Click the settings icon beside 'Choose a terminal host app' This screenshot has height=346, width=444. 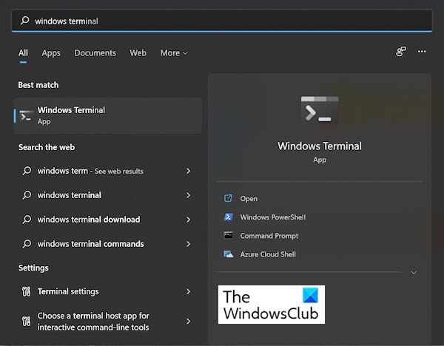coord(27,321)
